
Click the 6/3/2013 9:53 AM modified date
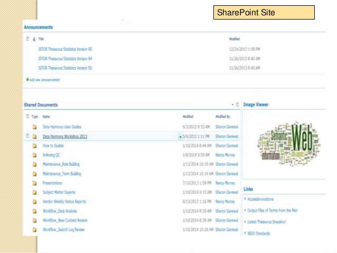click(x=196, y=127)
